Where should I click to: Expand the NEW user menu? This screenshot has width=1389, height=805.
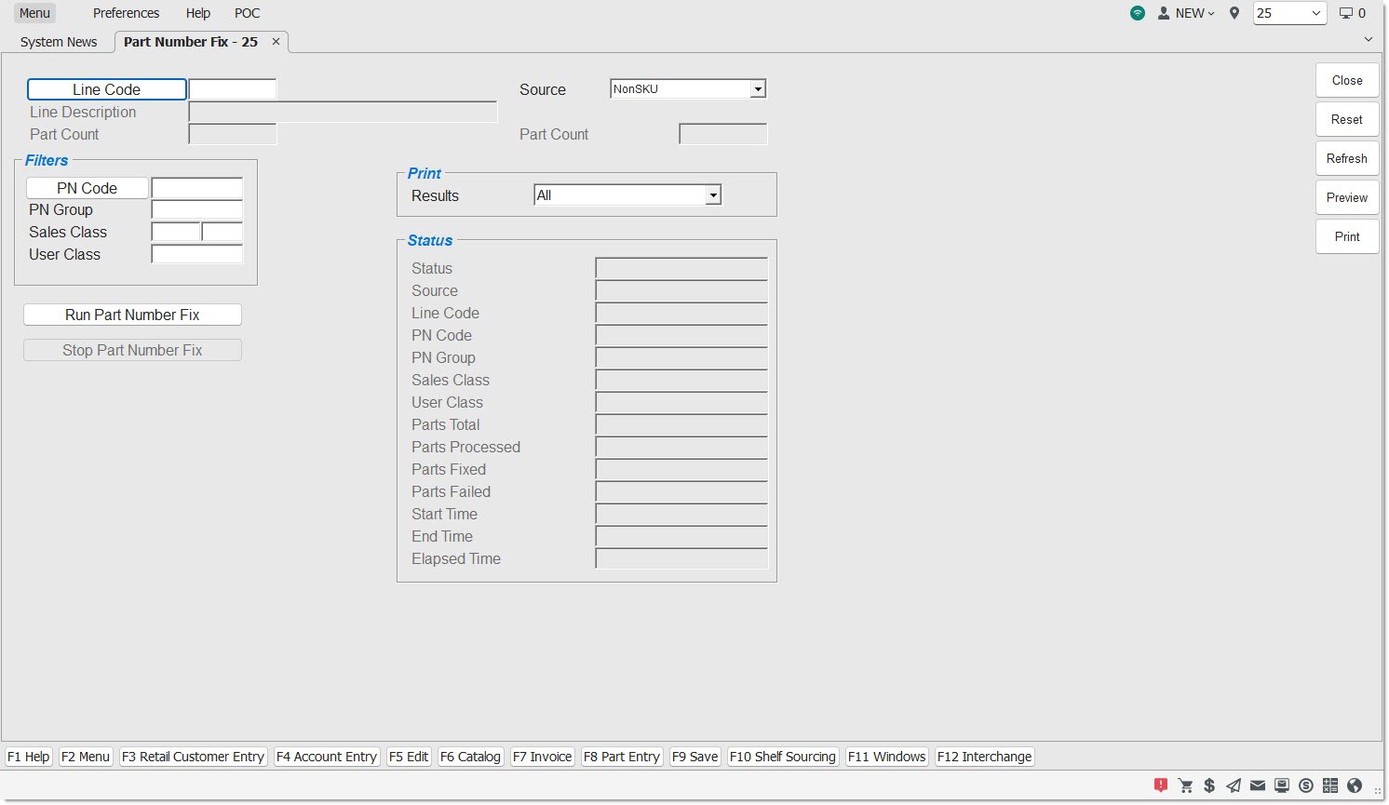pos(1187,13)
